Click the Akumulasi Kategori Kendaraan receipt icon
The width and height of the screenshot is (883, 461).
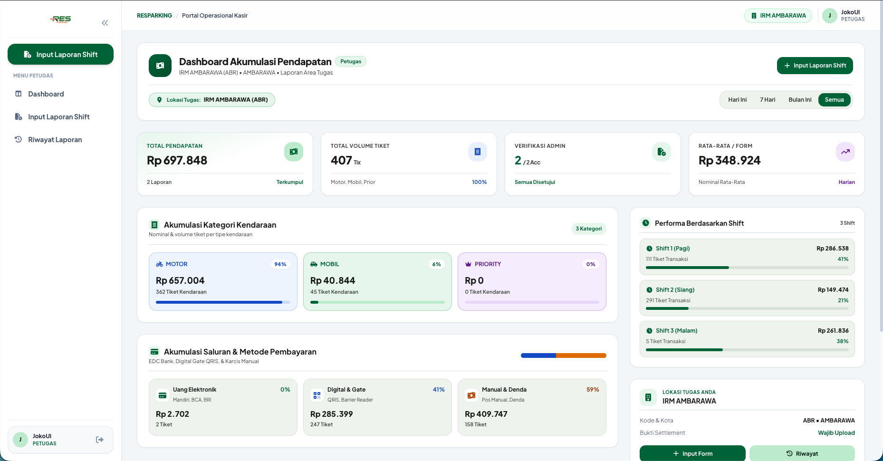click(x=154, y=225)
